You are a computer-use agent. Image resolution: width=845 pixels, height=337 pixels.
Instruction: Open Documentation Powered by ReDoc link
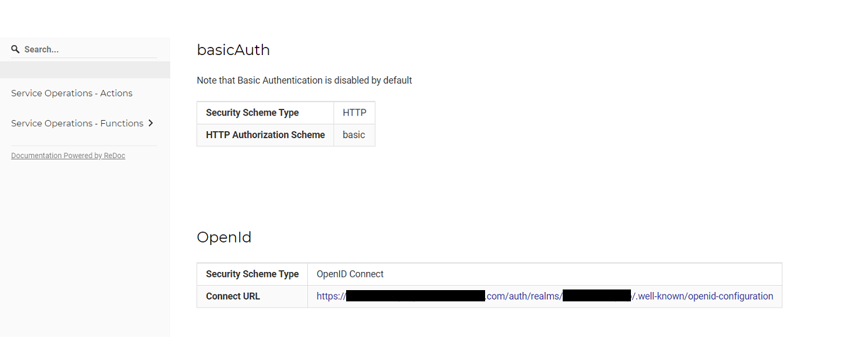[x=68, y=156]
